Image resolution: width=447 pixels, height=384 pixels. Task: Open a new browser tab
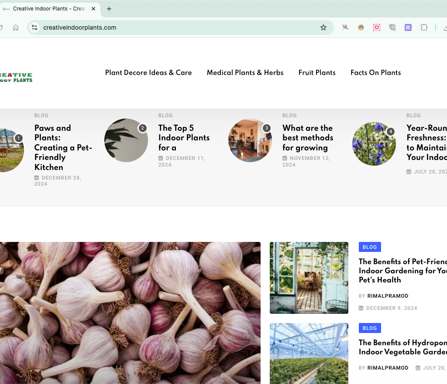[x=109, y=9]
